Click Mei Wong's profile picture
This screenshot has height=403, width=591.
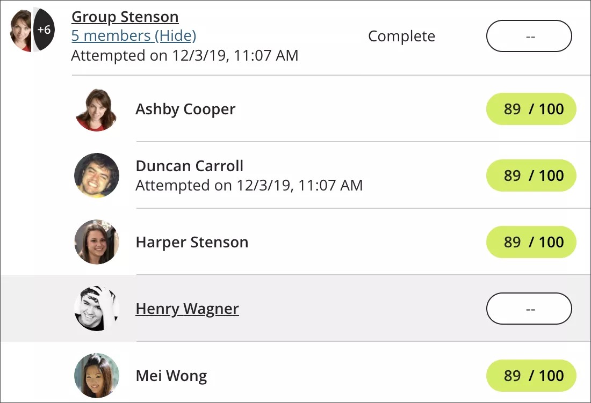[97, 376]
